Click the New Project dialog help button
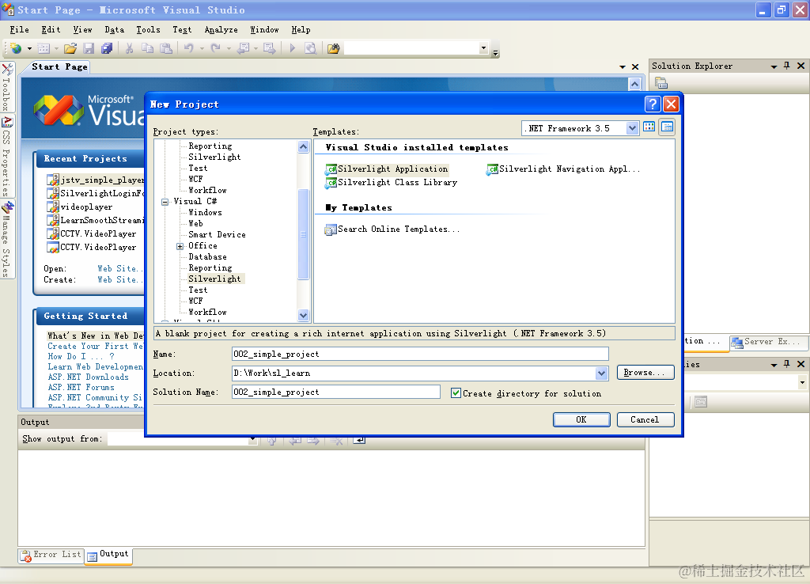The width and height of the screenshot is (810, 584). (653, 104)
